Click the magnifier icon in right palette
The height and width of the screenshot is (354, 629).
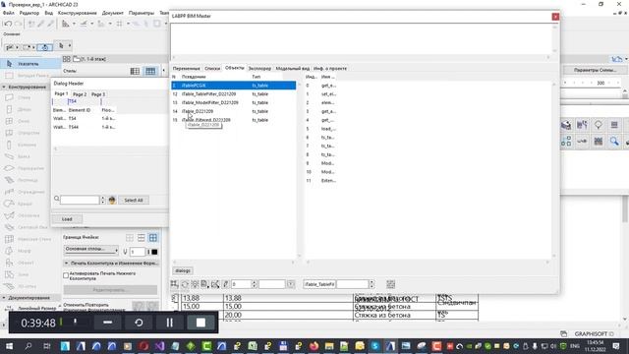(x=614, y=142)
